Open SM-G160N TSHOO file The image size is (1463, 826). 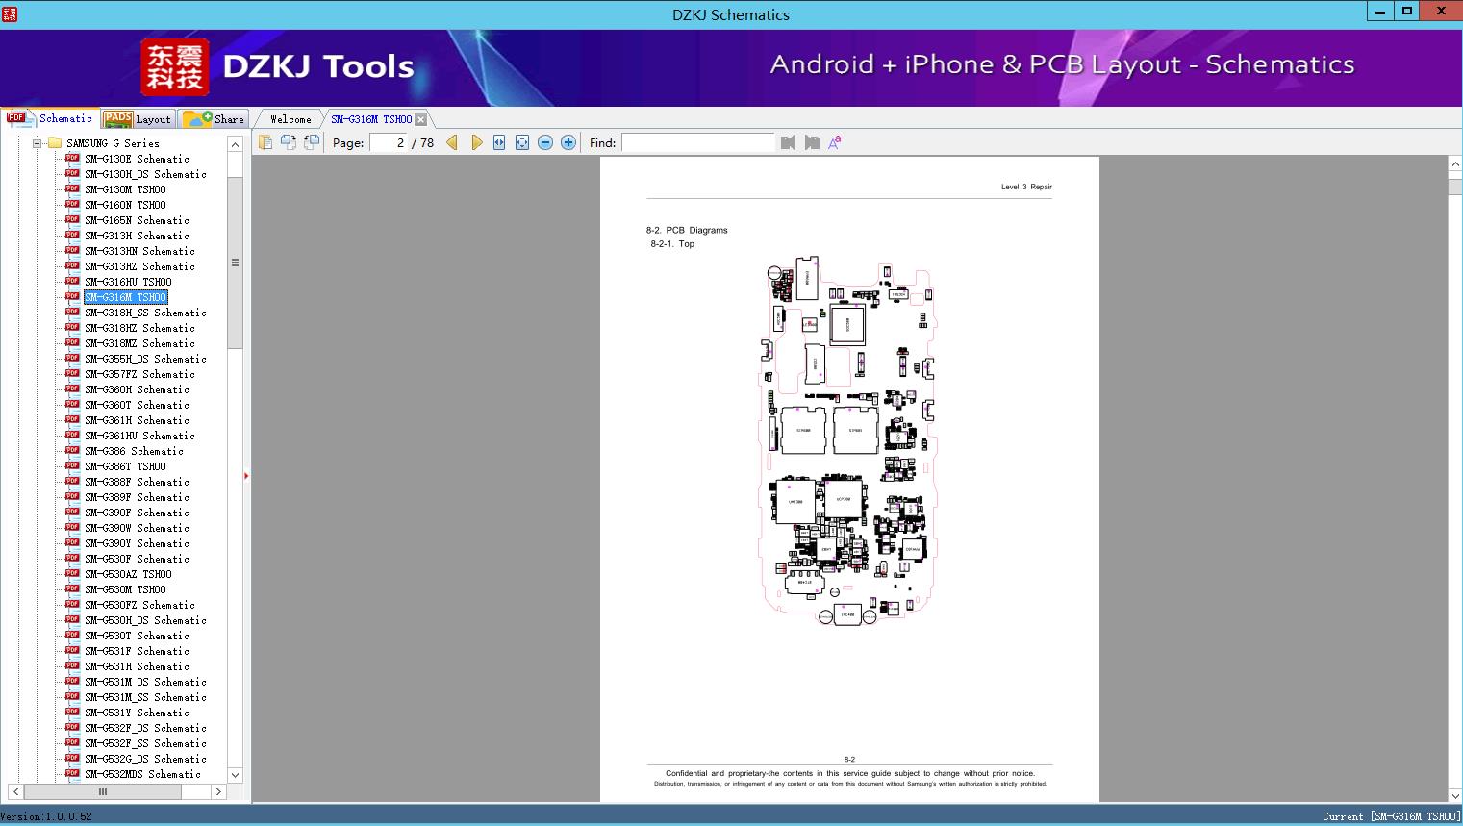click(125, 205)
